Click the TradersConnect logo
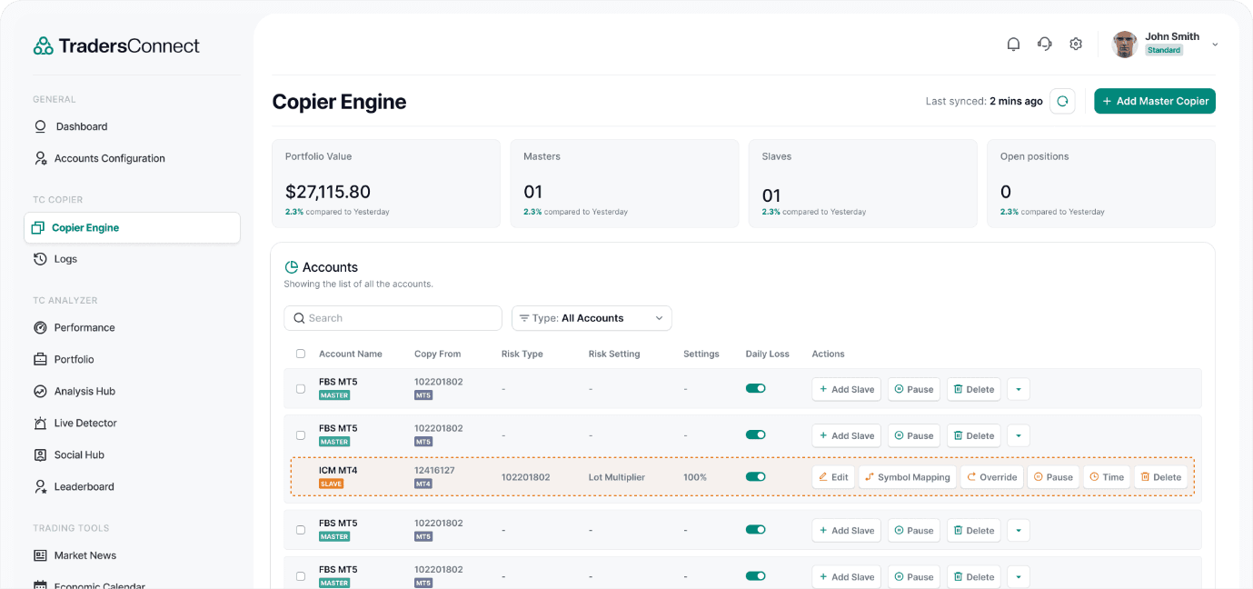Viewport: 1253px width, 589px height. 116,45
